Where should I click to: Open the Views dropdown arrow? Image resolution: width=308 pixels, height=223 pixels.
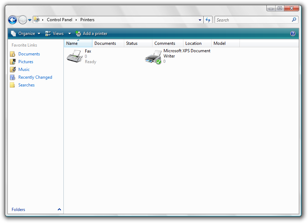pyautogui.click(x=69, y=34)
